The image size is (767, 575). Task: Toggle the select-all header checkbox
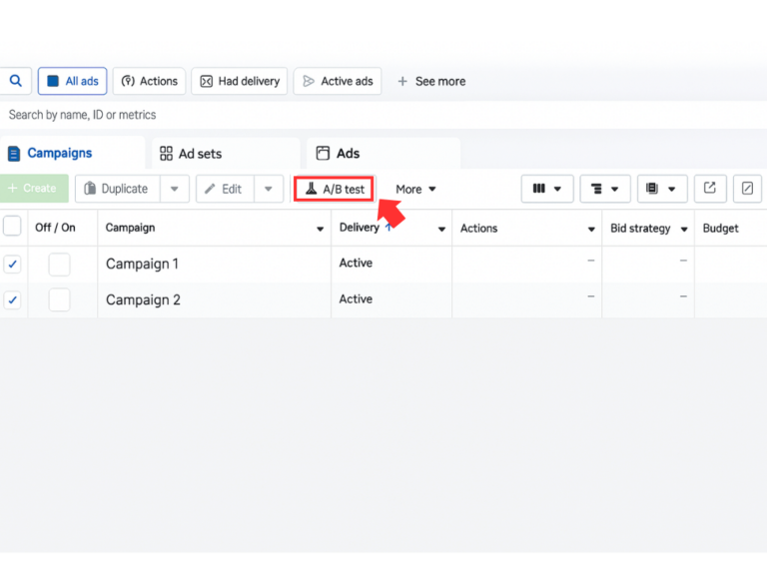point(12,226)
